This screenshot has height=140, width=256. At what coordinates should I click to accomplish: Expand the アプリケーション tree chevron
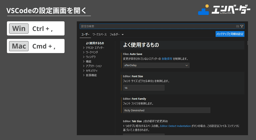click(x=84, y=66)
